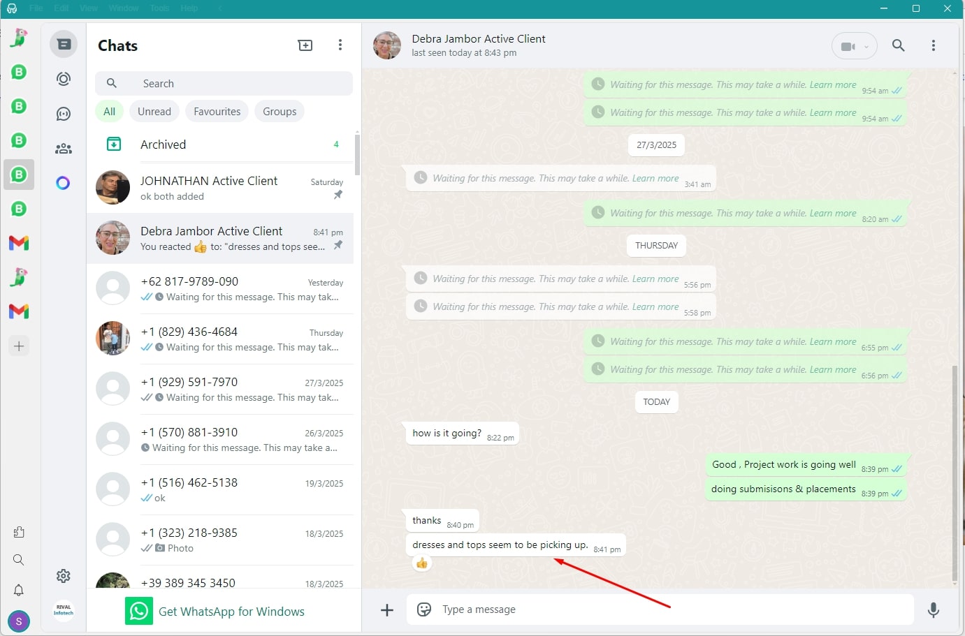Open the Communities people icon

[x=64, y=149]
